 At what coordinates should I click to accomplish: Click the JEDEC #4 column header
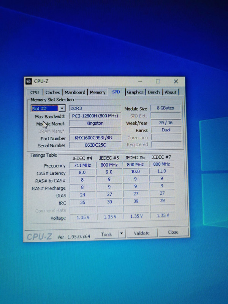pos(82,158)
